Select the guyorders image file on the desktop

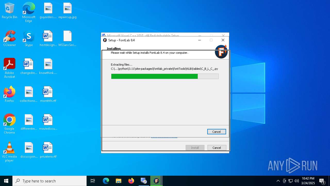point(48,11)
